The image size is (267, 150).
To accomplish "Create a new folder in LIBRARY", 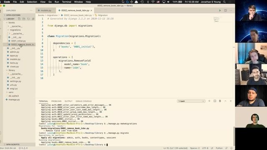I will tap(24, 19).
